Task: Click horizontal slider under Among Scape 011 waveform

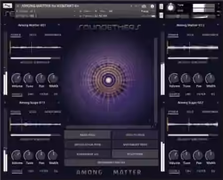Action: point(36,135)
